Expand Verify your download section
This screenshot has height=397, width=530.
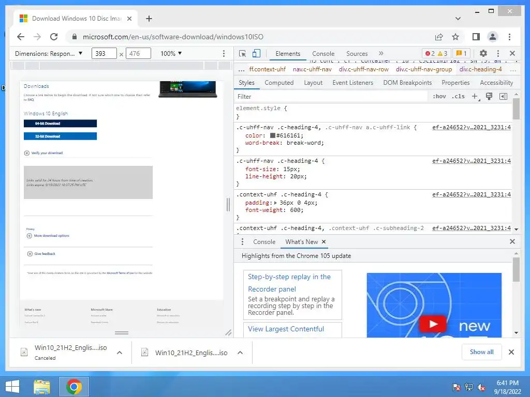point(43,153)
